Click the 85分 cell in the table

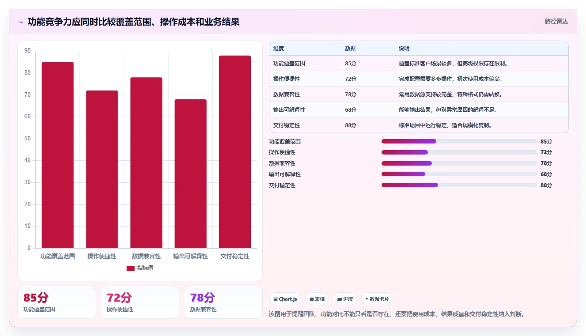(351, 64)
